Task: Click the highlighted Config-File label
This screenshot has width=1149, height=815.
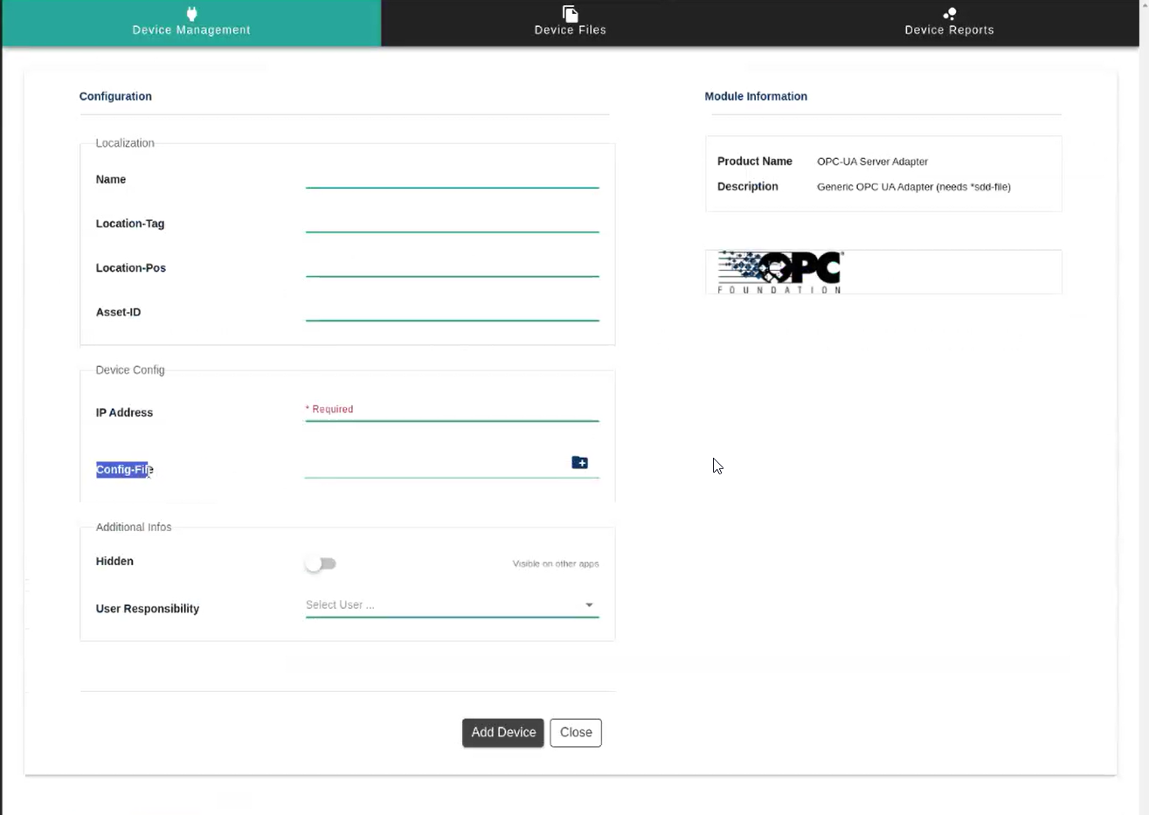Action: coord(124,470)
